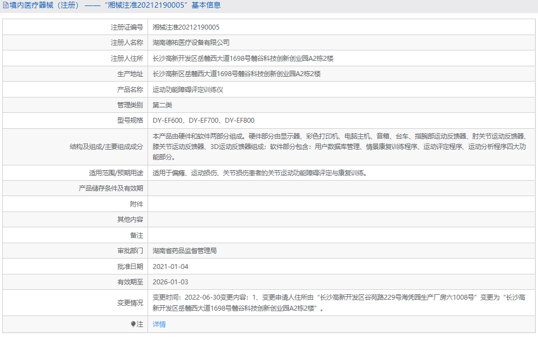Click the 注册人名称 label
The height and width of the screenshot is (338, 538).
click(x=127, y=43)
